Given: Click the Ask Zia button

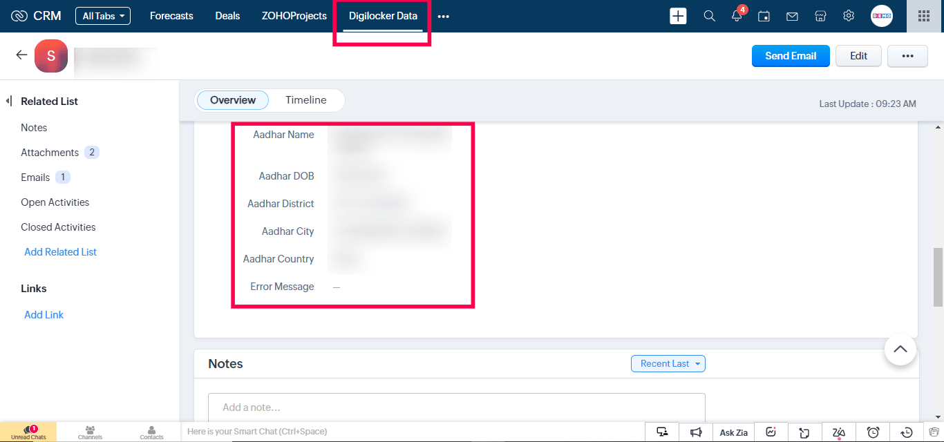Looking at the screenshot, I should (x=733, y=432).
